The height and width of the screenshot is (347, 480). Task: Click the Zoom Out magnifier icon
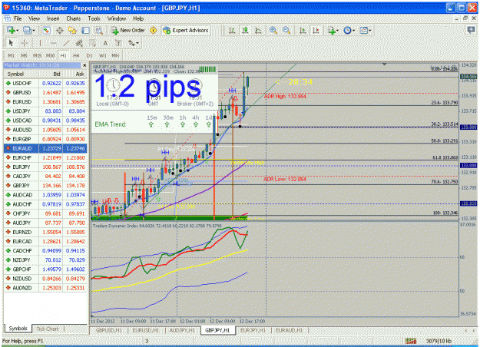tap(286, 30)
